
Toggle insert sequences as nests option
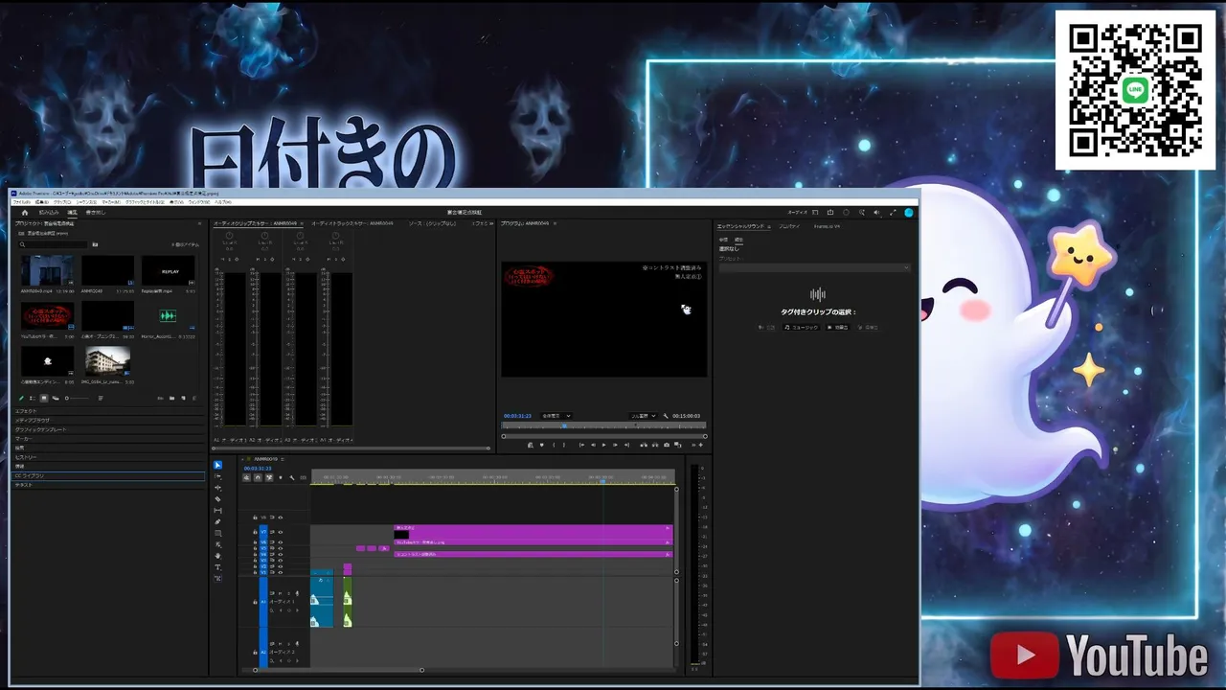(x=246, y=477)
